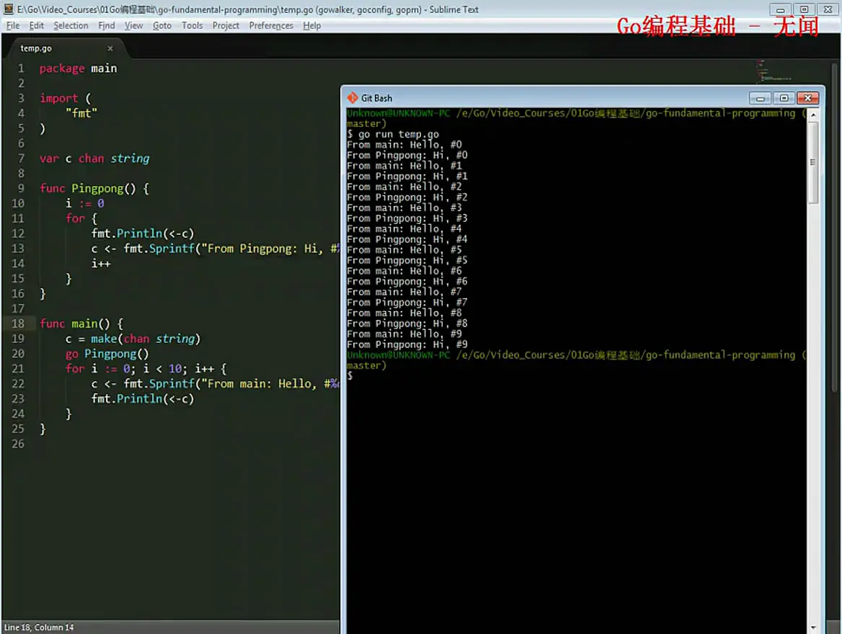Screen dimensions: 842x634
Task: Click the 'package main' code line
Action: click(x=78, y=68)
